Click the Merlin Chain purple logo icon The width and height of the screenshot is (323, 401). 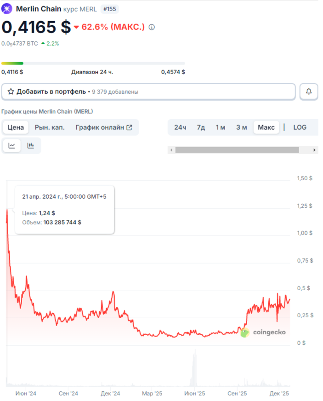[6, 9]
